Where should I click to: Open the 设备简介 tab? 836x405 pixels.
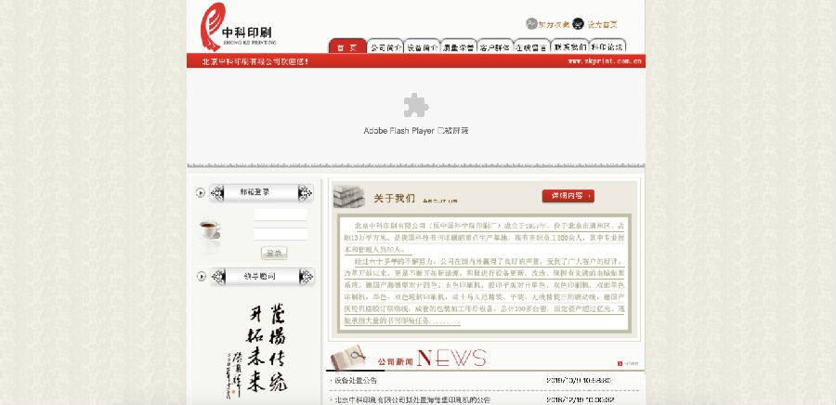pos(423,46)
